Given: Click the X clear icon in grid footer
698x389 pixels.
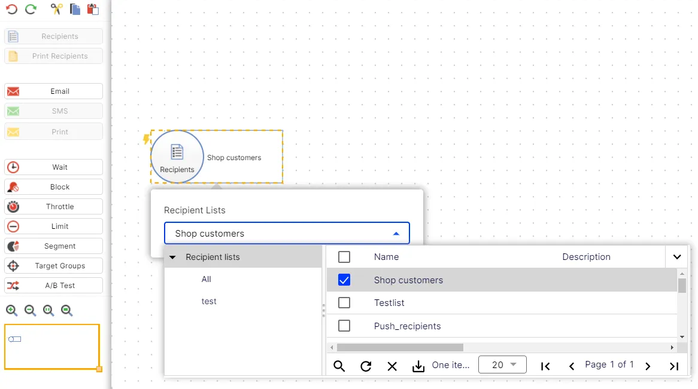Looking at the screenshot, I should (392, 366).
